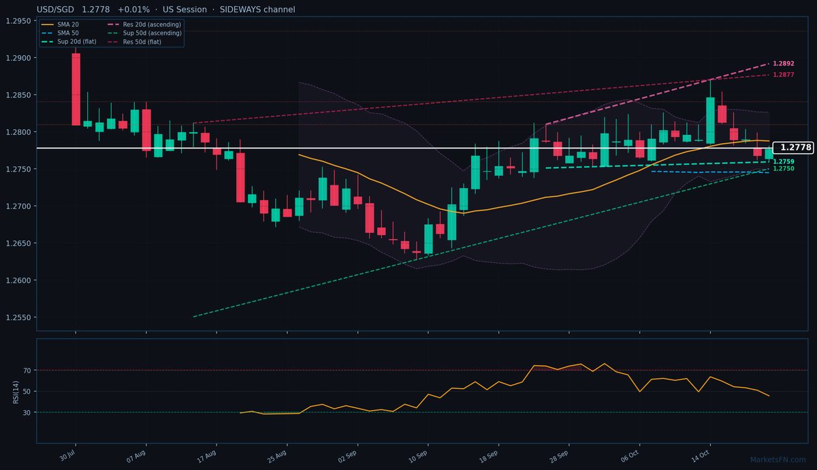Click the USD/SGD symbol in the title

[57, 10]
